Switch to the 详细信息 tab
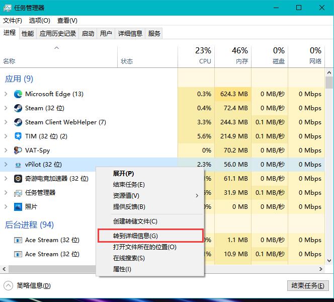Viewport: 334px width, 302px height. coord(130,33)
